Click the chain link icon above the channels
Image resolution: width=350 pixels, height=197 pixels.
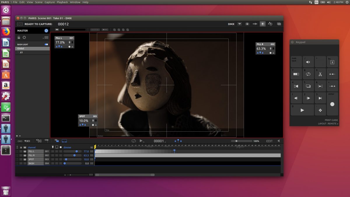[20, 141]
